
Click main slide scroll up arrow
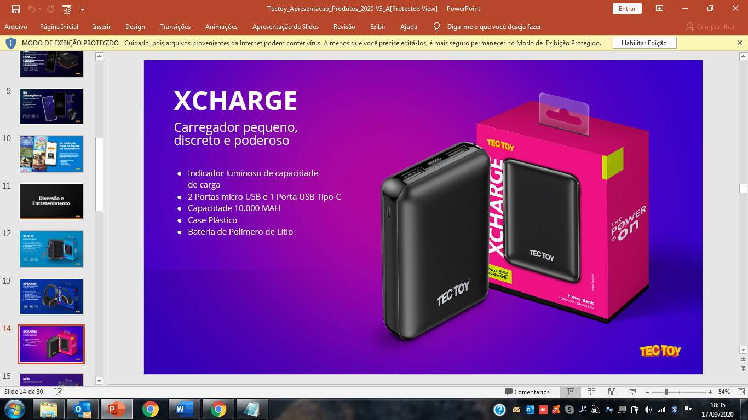pyautogui.click(x=743, y=56)
